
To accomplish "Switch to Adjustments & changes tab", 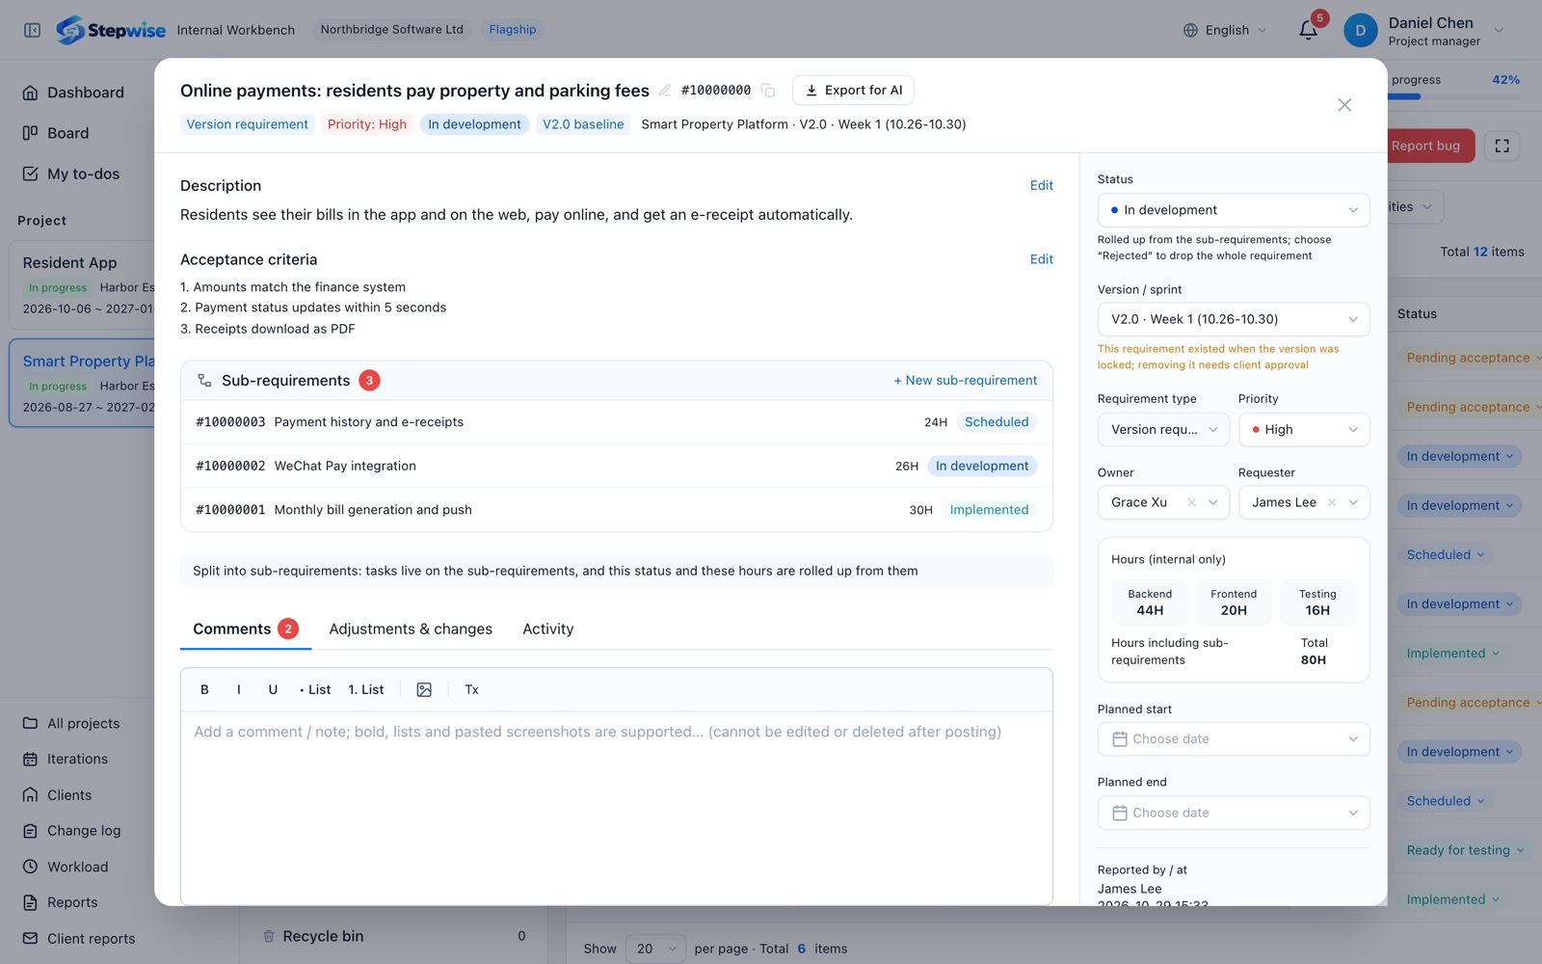I will point(411,629).
